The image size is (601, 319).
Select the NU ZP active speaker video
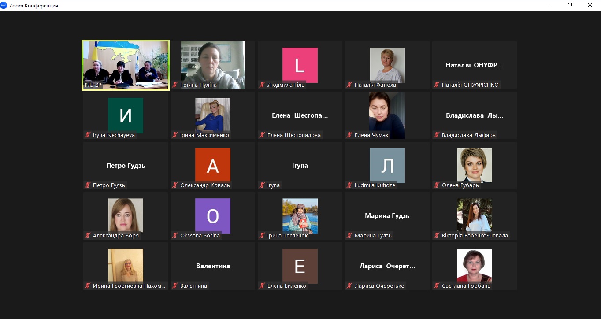click(x=126, y=65)
